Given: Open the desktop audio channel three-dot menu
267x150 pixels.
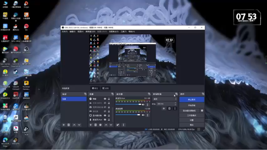Looking at the screenshot, I should click(148, 115).
